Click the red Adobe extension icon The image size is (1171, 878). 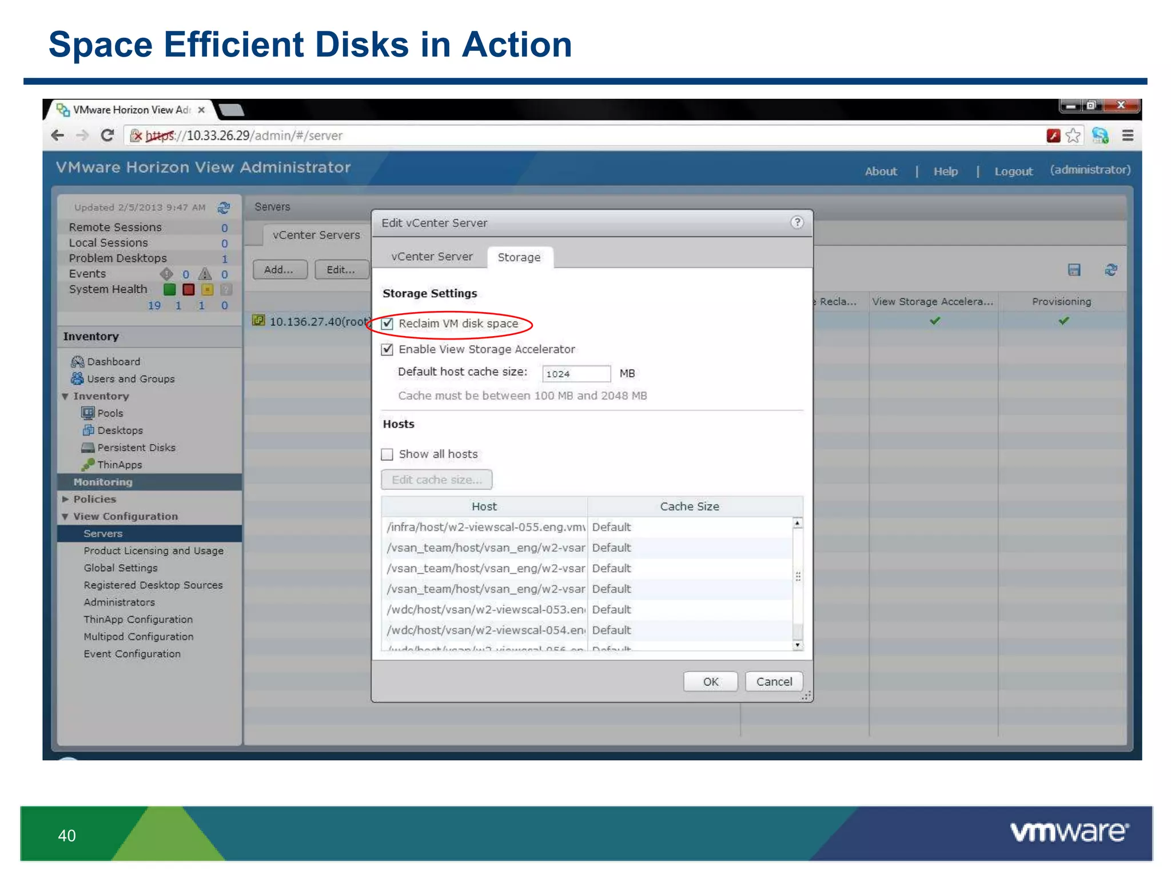click(x=1053, y=135)
